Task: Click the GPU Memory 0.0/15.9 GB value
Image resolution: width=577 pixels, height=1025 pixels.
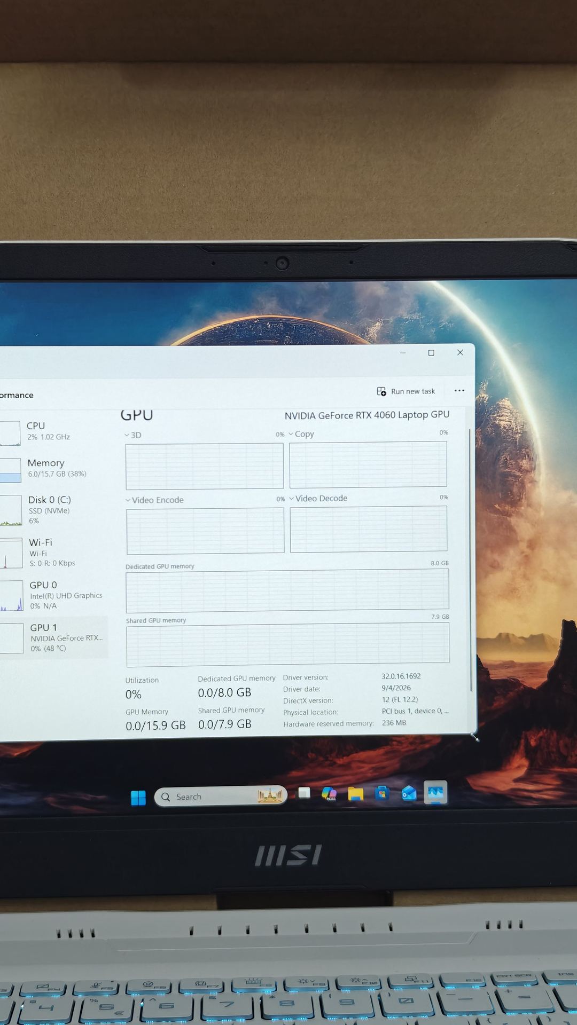Action: [155, 726]
